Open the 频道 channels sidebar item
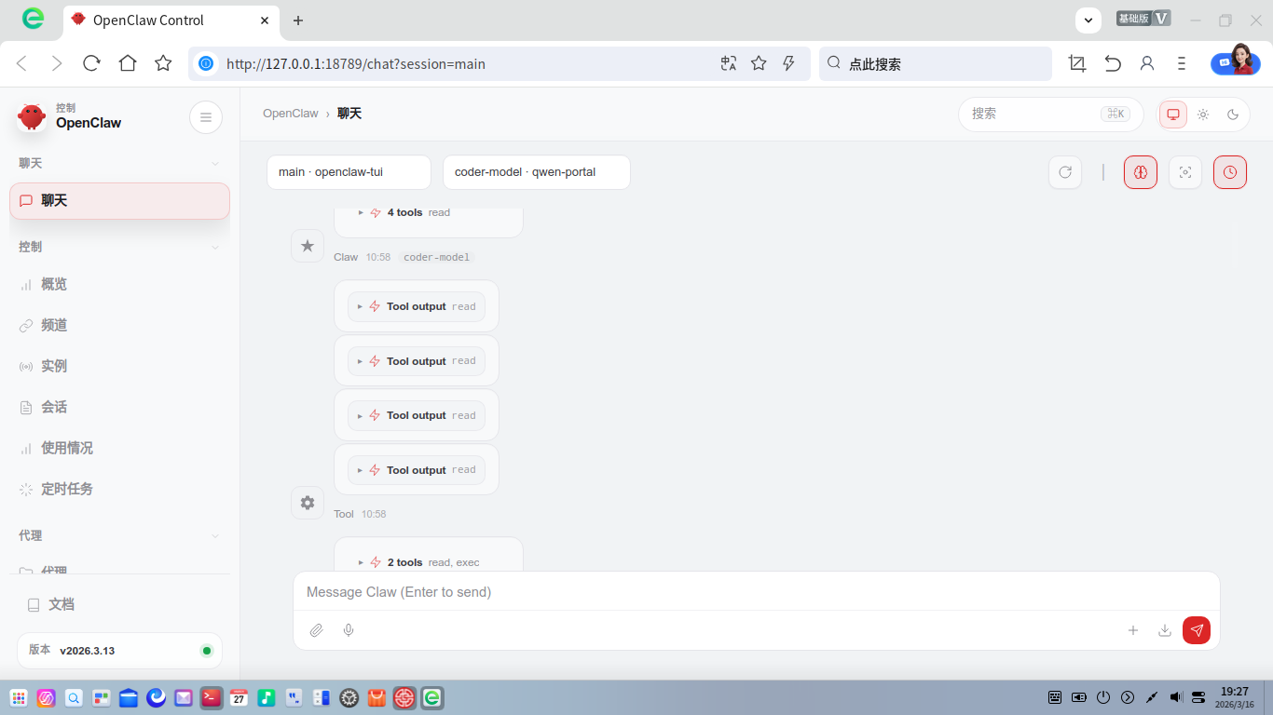Image resolution: width=1273 pixels, height=715 pixels. coord(119,325)
